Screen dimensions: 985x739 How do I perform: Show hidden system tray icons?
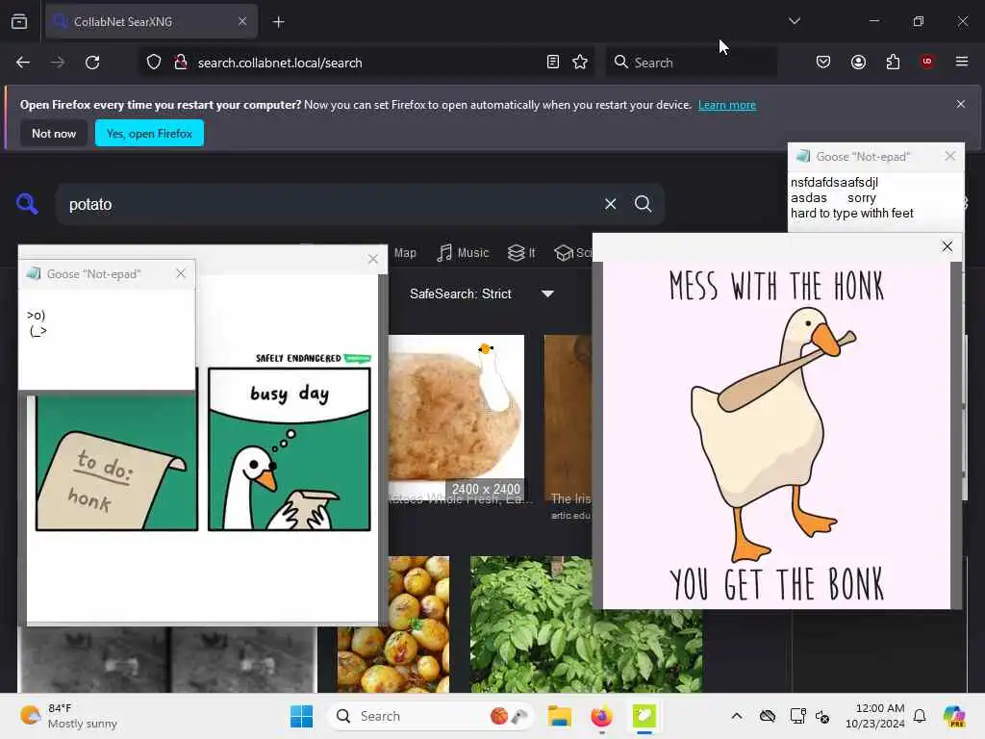737,716
